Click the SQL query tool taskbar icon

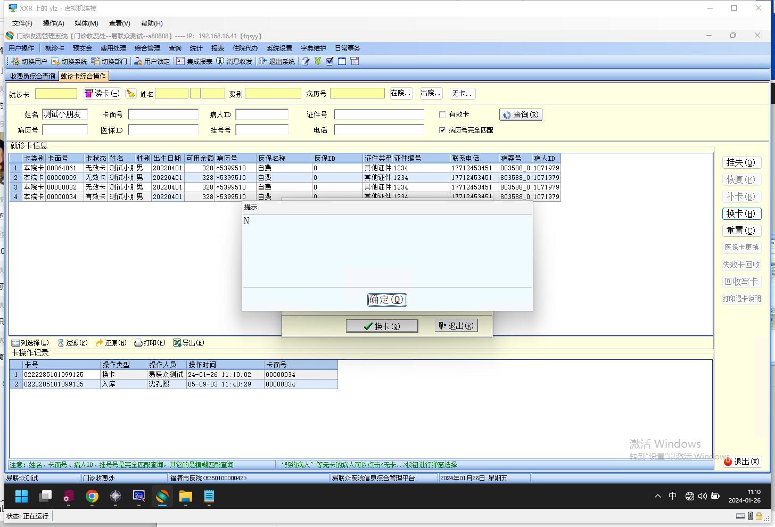click(139, 497)
